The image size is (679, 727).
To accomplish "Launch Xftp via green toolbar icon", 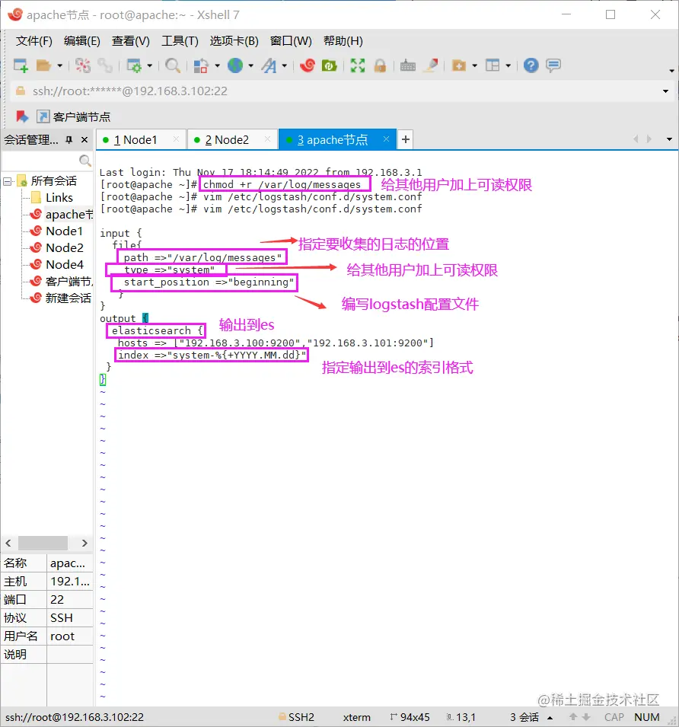I will 330,65.
